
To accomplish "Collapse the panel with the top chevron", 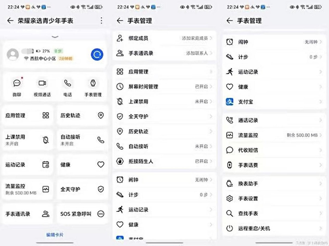I will 55,37.
